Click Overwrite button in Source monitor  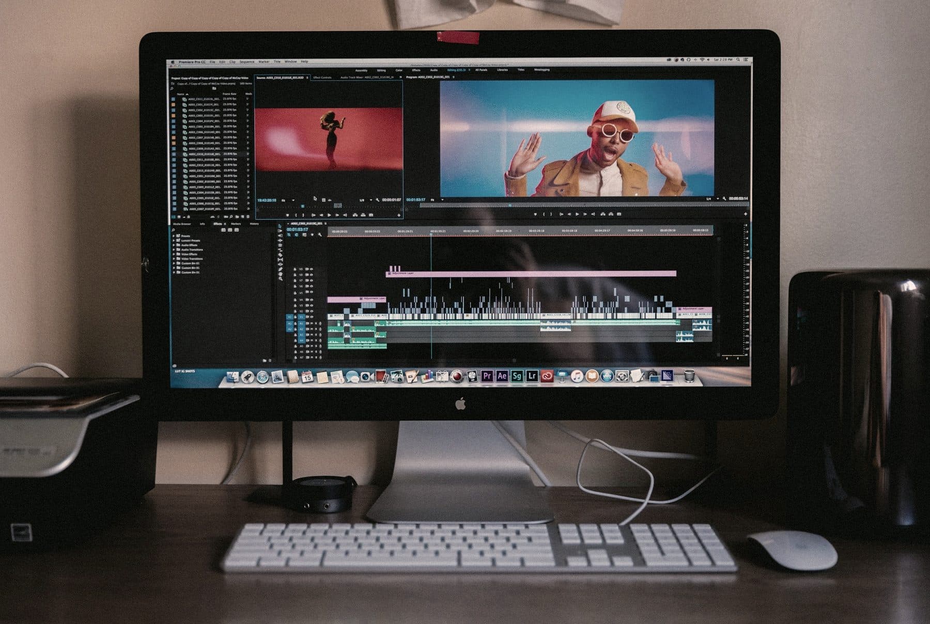point(363,215)
